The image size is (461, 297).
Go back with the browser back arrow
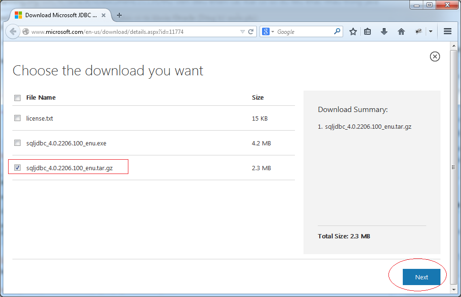13,31
